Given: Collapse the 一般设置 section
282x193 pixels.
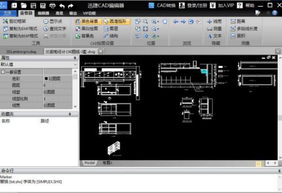Looking at the screenshot, I should (x=3, y=72).
